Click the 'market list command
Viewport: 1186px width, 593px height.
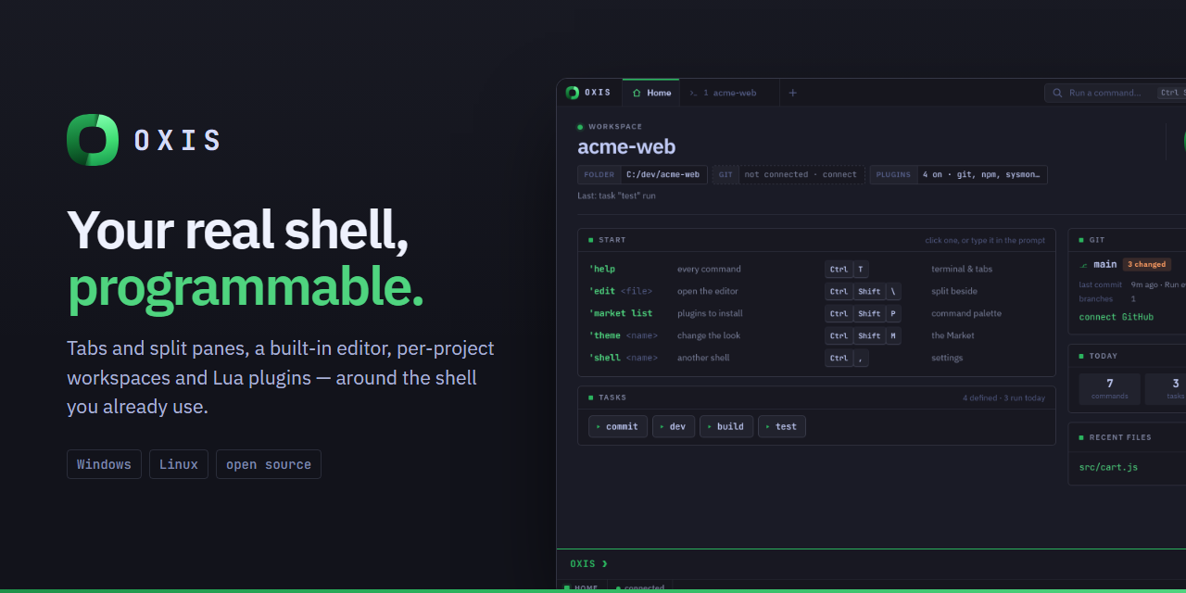(621, 313)
